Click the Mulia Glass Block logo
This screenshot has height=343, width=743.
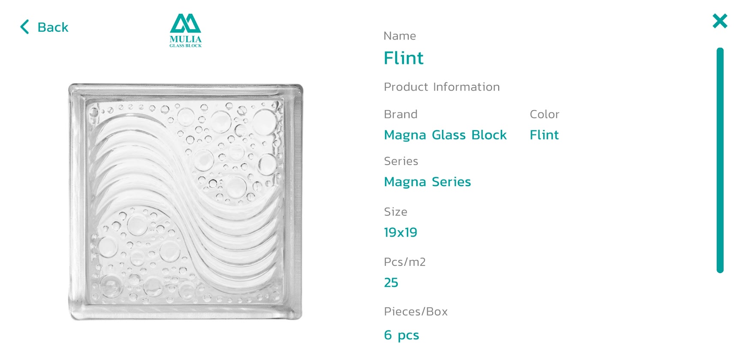pos(185,30)
